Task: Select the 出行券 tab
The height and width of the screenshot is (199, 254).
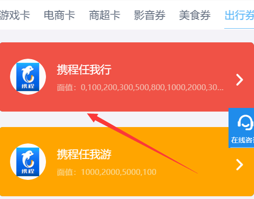Action: pyautogui.click(x=239, y=15)
